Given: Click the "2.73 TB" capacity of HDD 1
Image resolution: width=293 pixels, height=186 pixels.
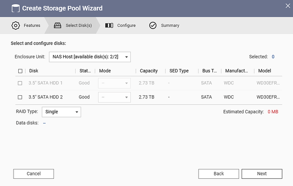Looking at the screenshot, I should [146, 83].
